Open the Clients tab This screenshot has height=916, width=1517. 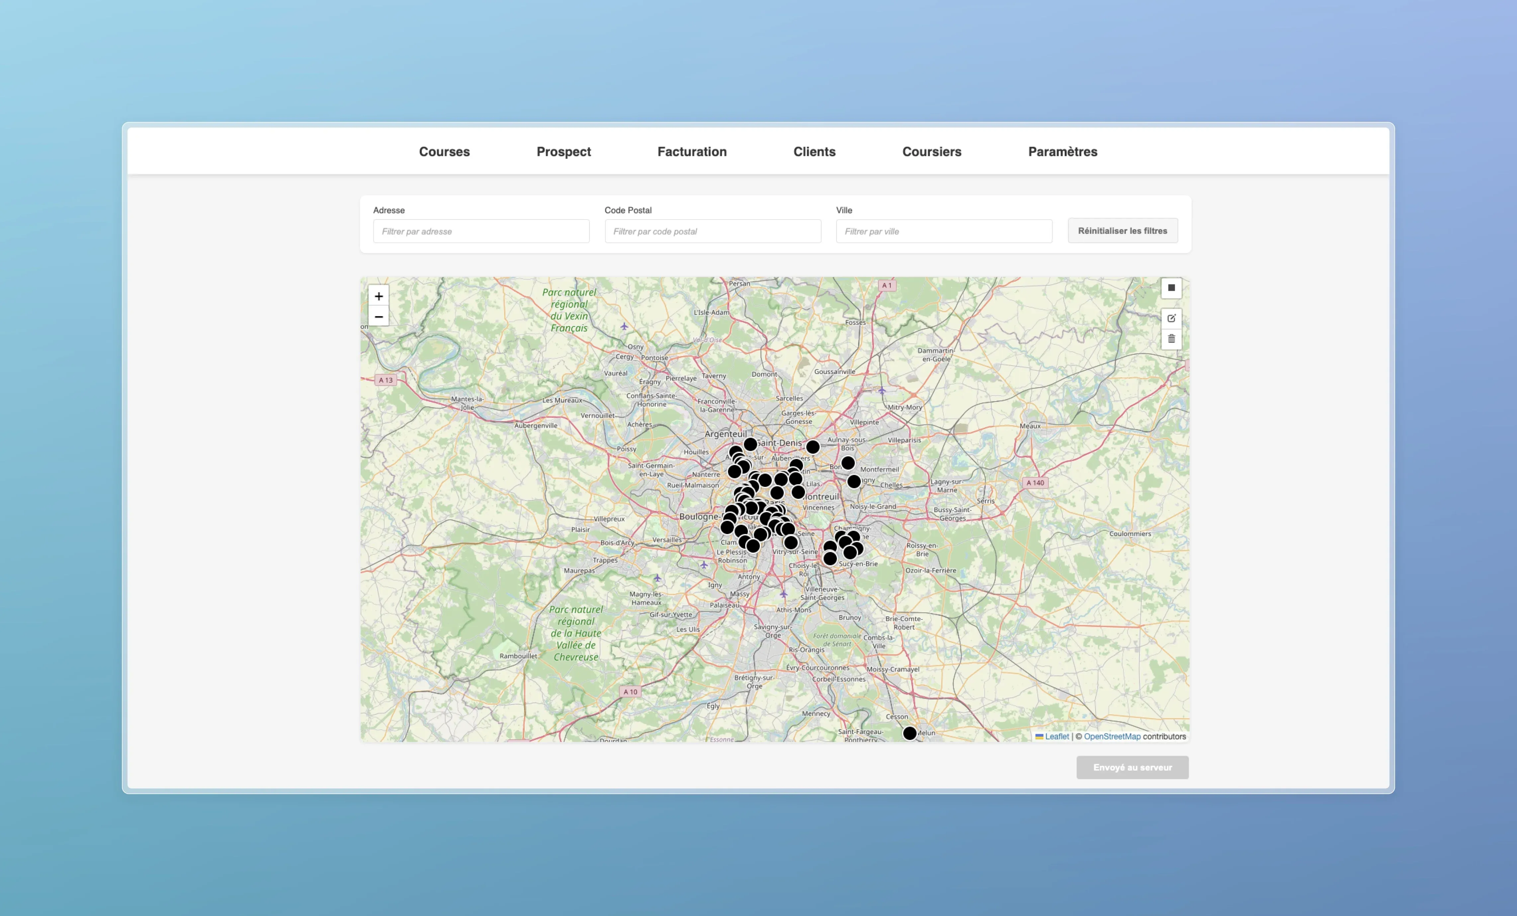click(x=814, y=151)
